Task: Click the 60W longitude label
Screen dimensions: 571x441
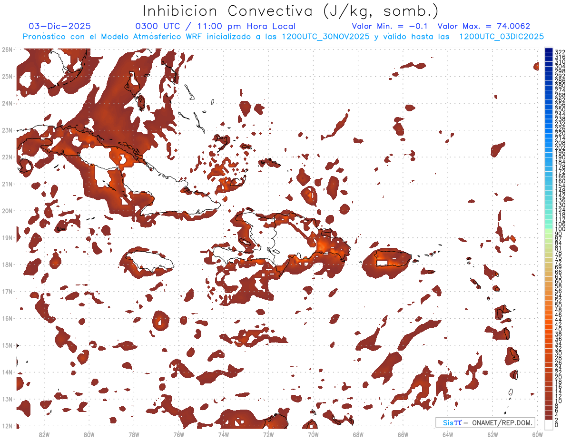Action: pos(537,434)
